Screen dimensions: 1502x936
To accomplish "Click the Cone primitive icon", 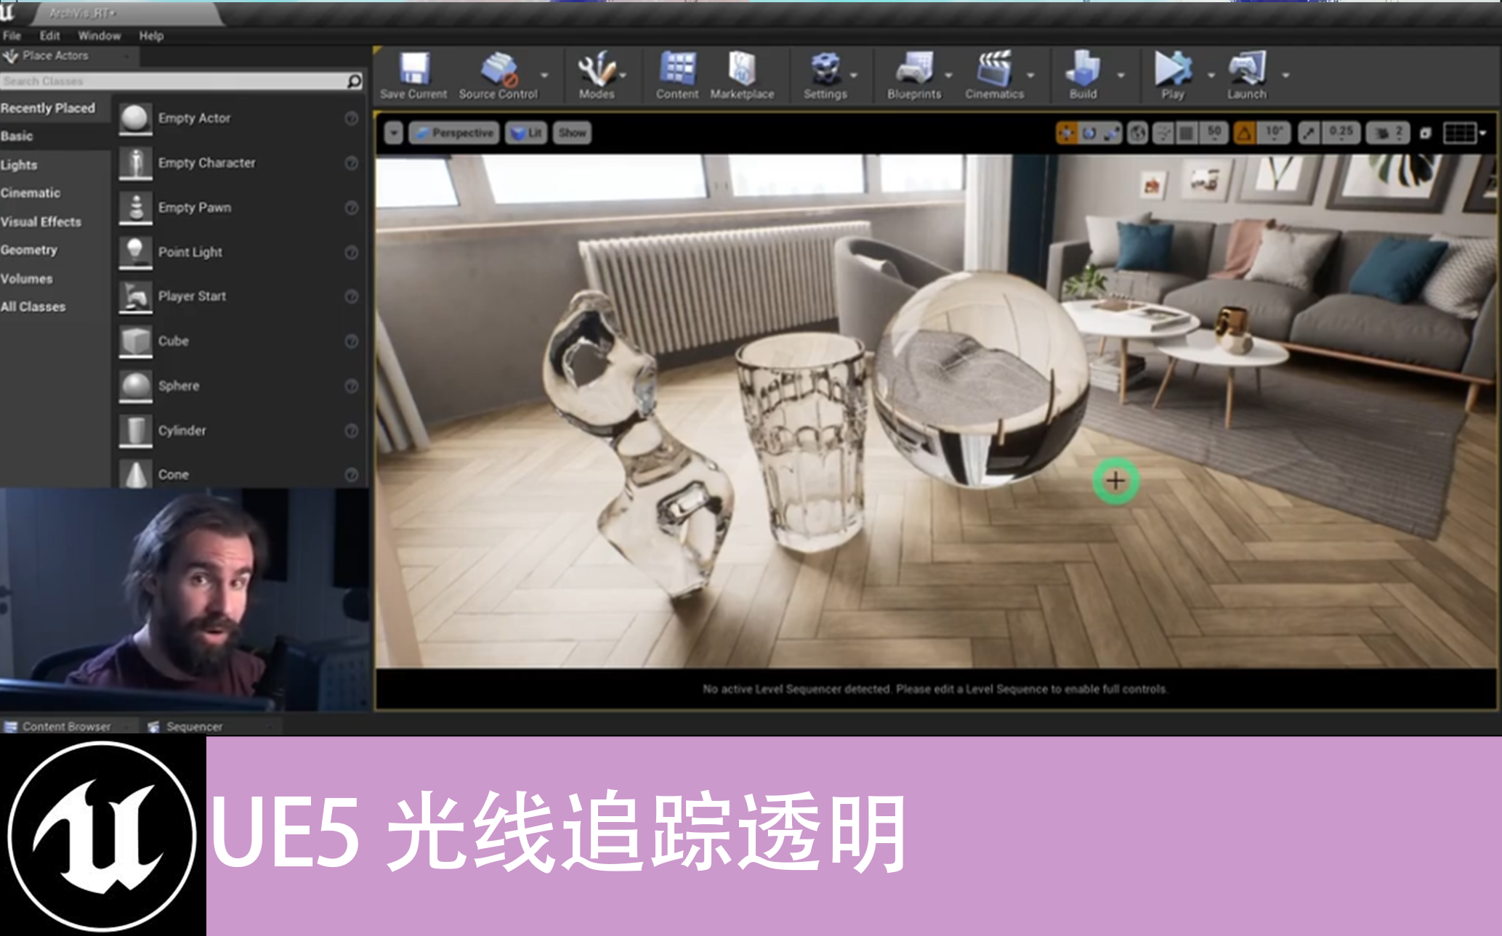I will tap(135, 474).
